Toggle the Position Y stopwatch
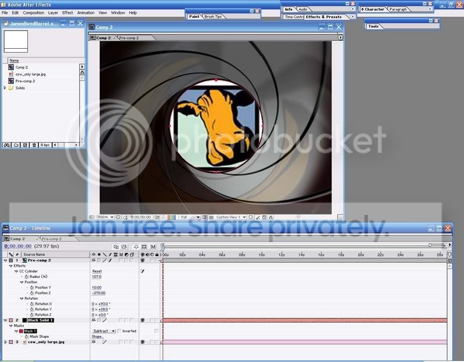Viewport: 464px width, 362px height. coord(32,288)
